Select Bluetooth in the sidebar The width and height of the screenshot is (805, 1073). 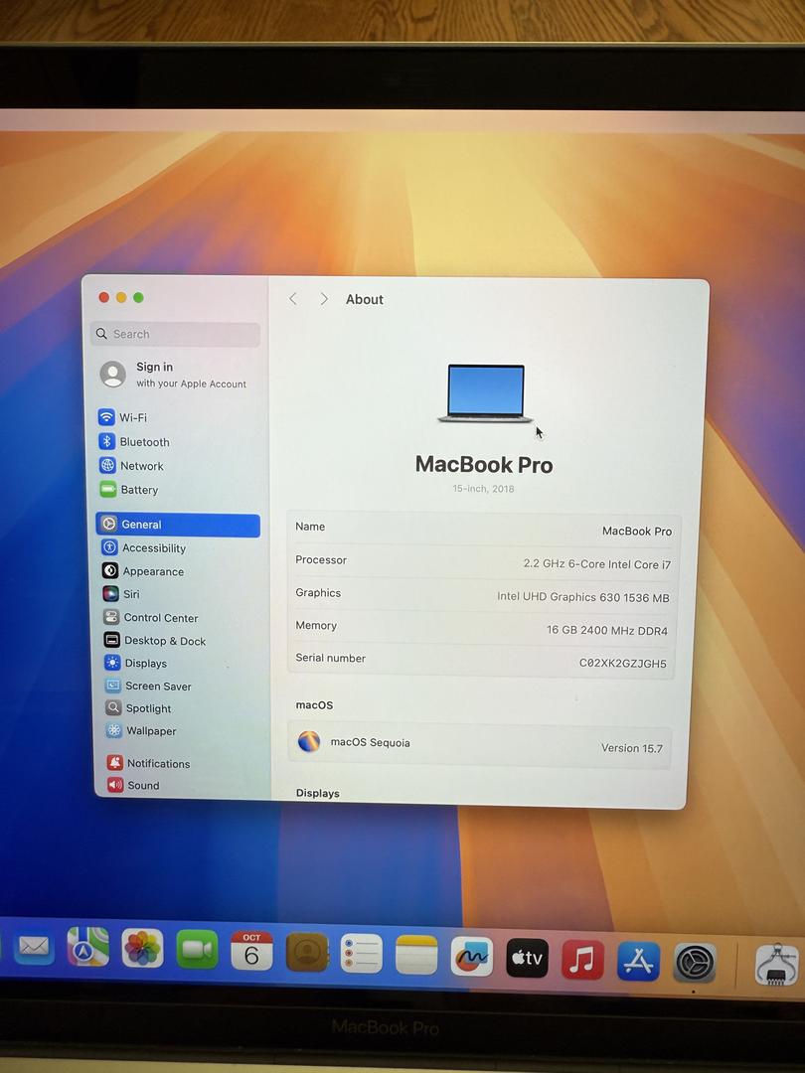pyautogui.click(x=144, y=442)
